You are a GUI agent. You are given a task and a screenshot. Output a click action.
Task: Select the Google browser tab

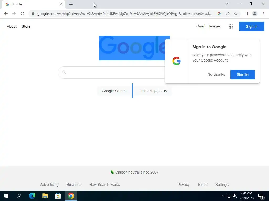(x=34, y=4)
